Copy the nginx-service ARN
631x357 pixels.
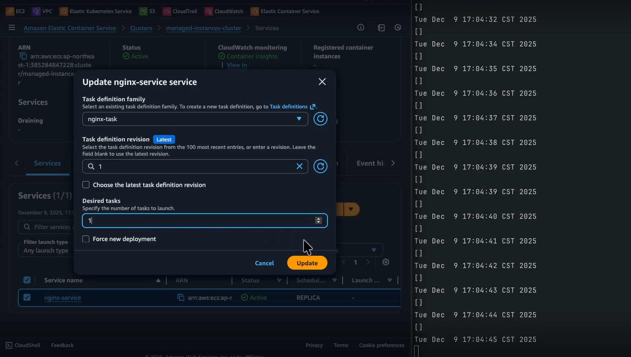tap(181, 297)
